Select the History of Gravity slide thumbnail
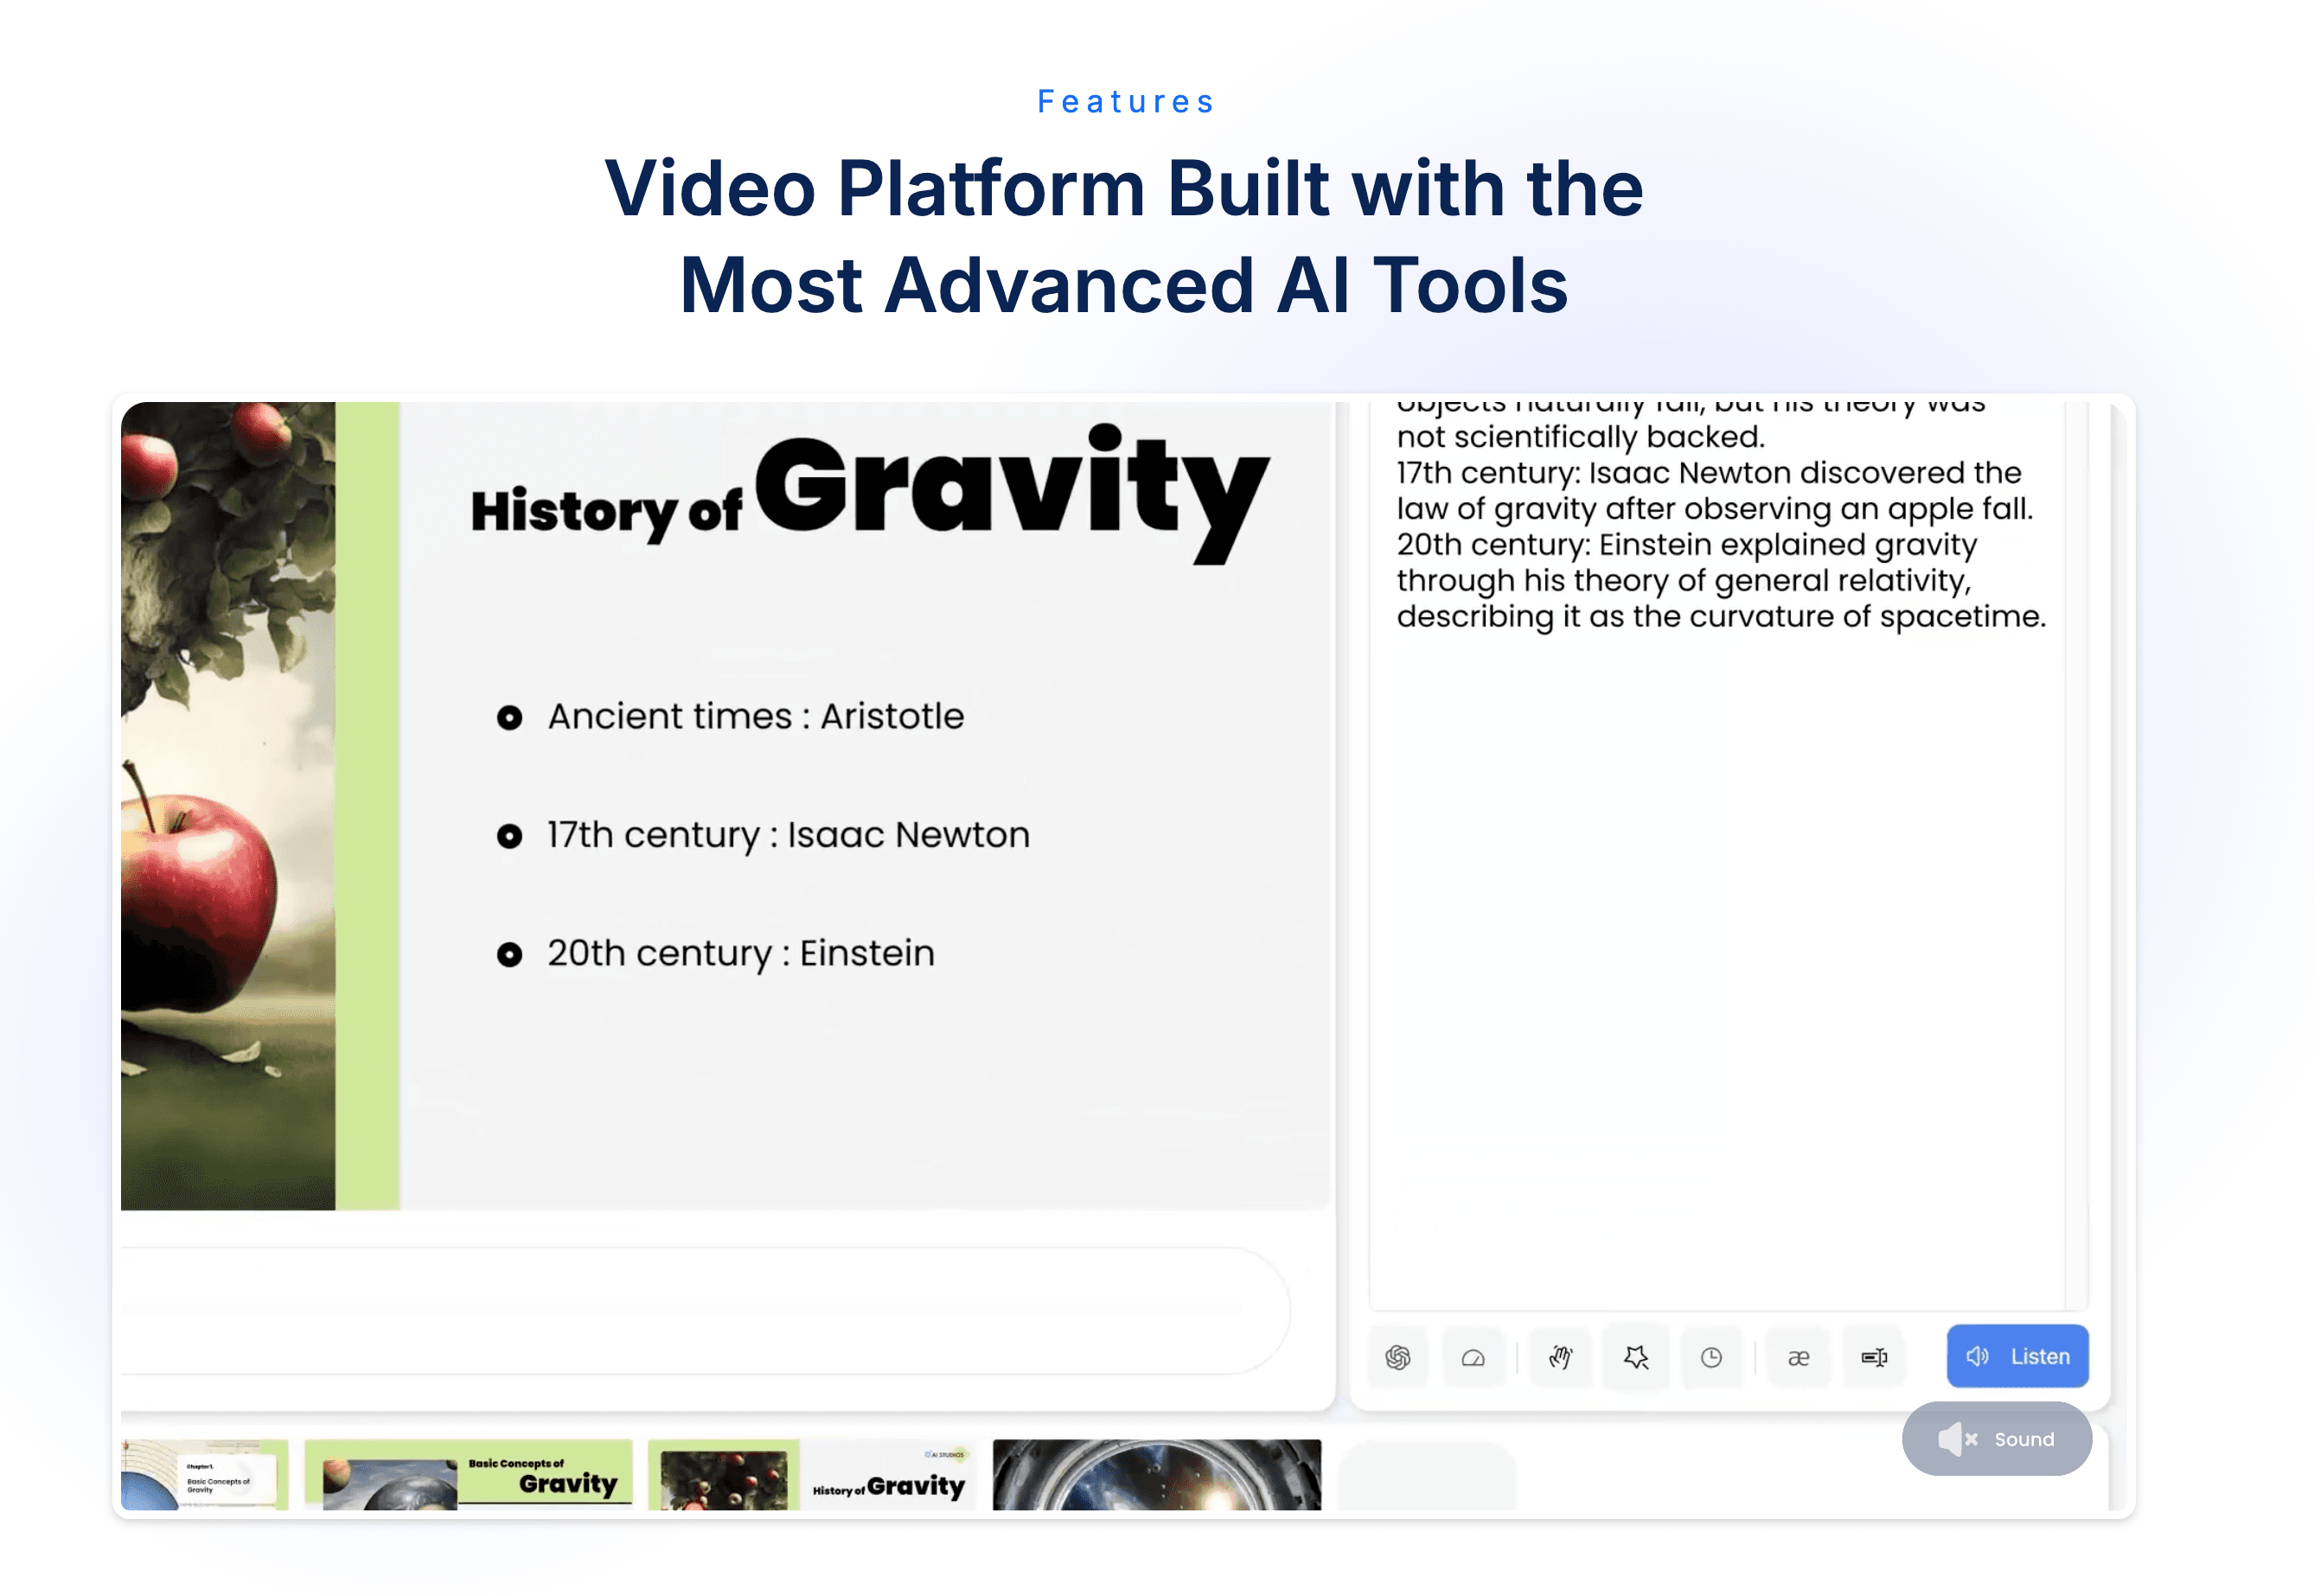The width and height of the screenshot is (2314, 1596). (x=812, y=1475)
